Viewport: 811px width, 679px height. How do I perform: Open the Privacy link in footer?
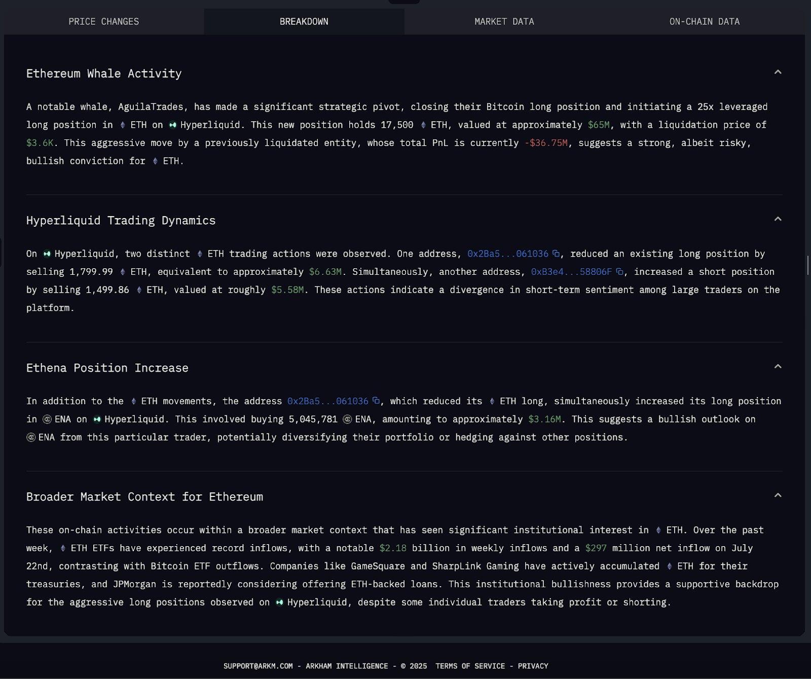point(533,666)
